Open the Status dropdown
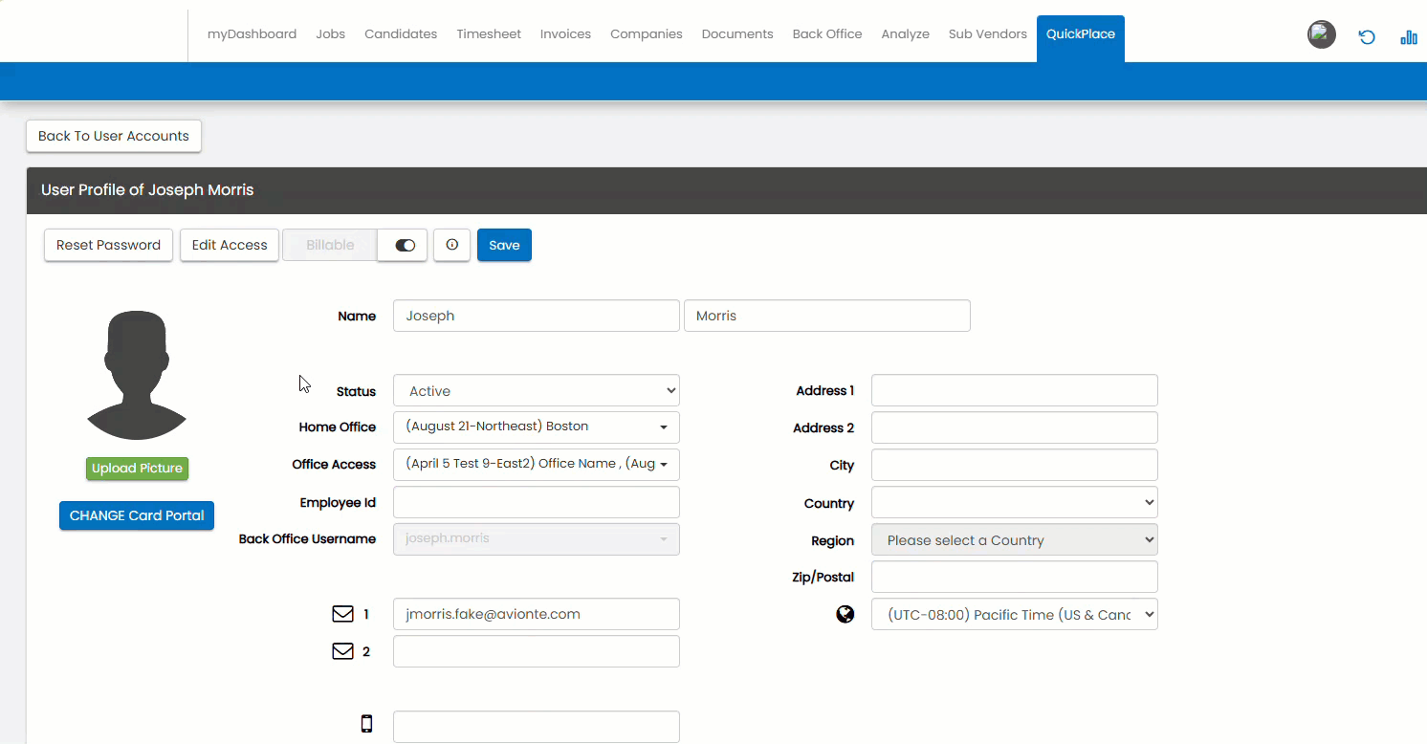The width and height of the screenshot is (1427, 744). [x=536, y=390]
